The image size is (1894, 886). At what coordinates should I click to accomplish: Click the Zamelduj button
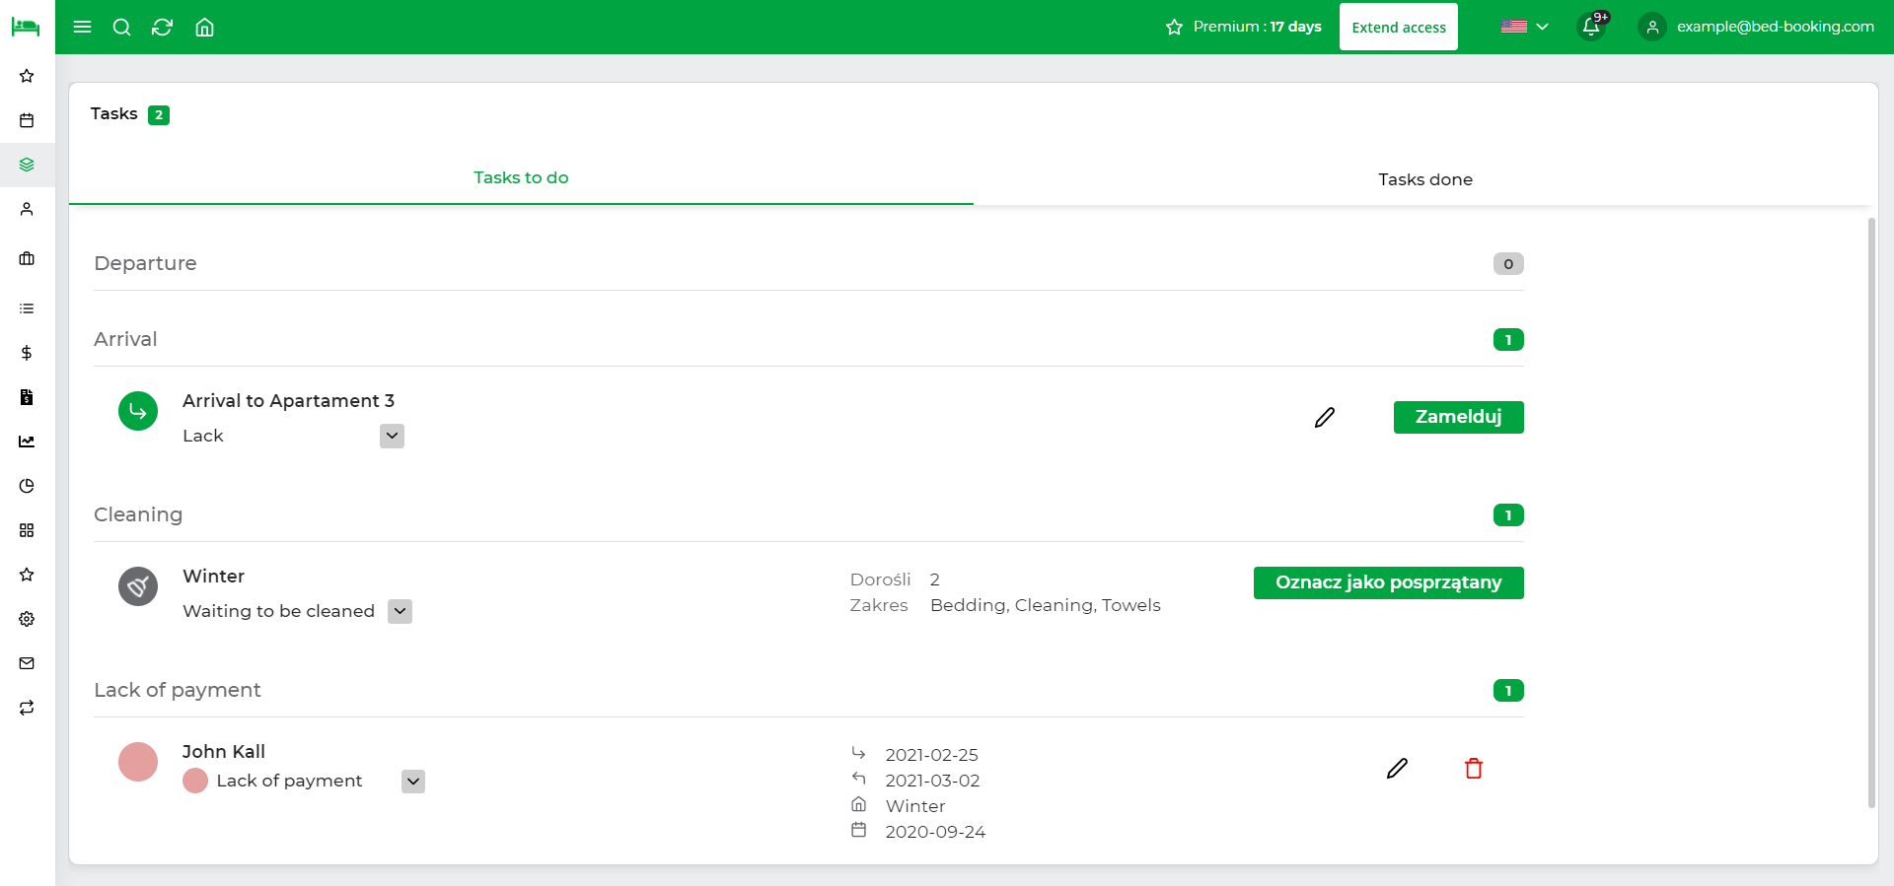point(1458,417)
